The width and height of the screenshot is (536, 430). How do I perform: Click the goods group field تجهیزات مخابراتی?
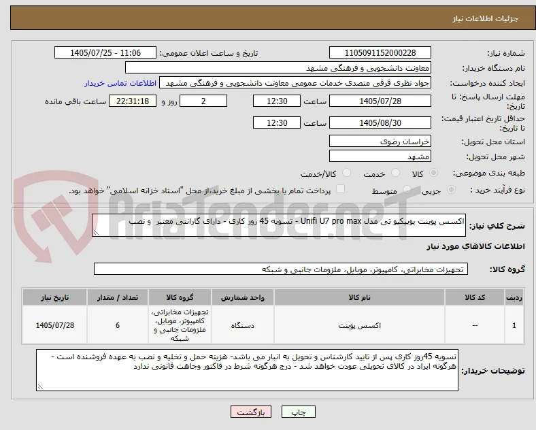click(x=281, y=269)
